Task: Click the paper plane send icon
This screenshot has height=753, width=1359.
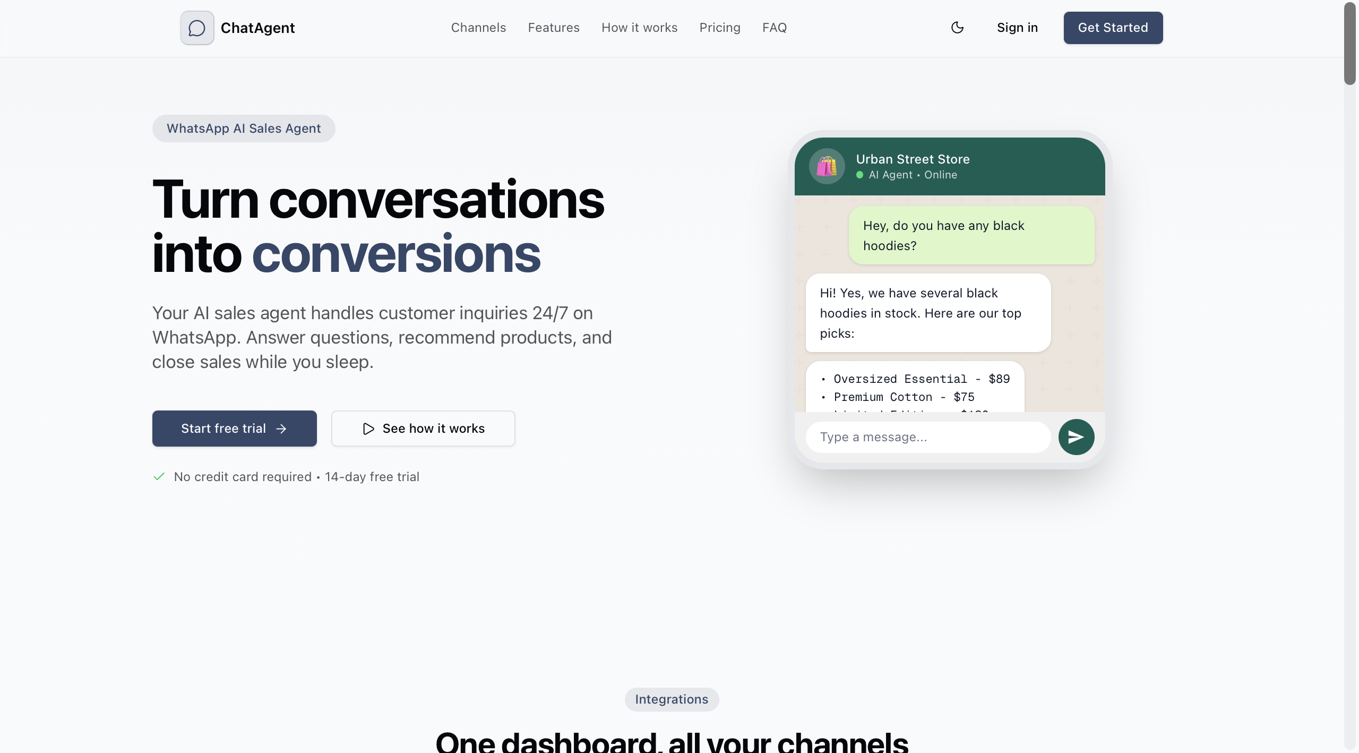Action: click(1076, 437)
